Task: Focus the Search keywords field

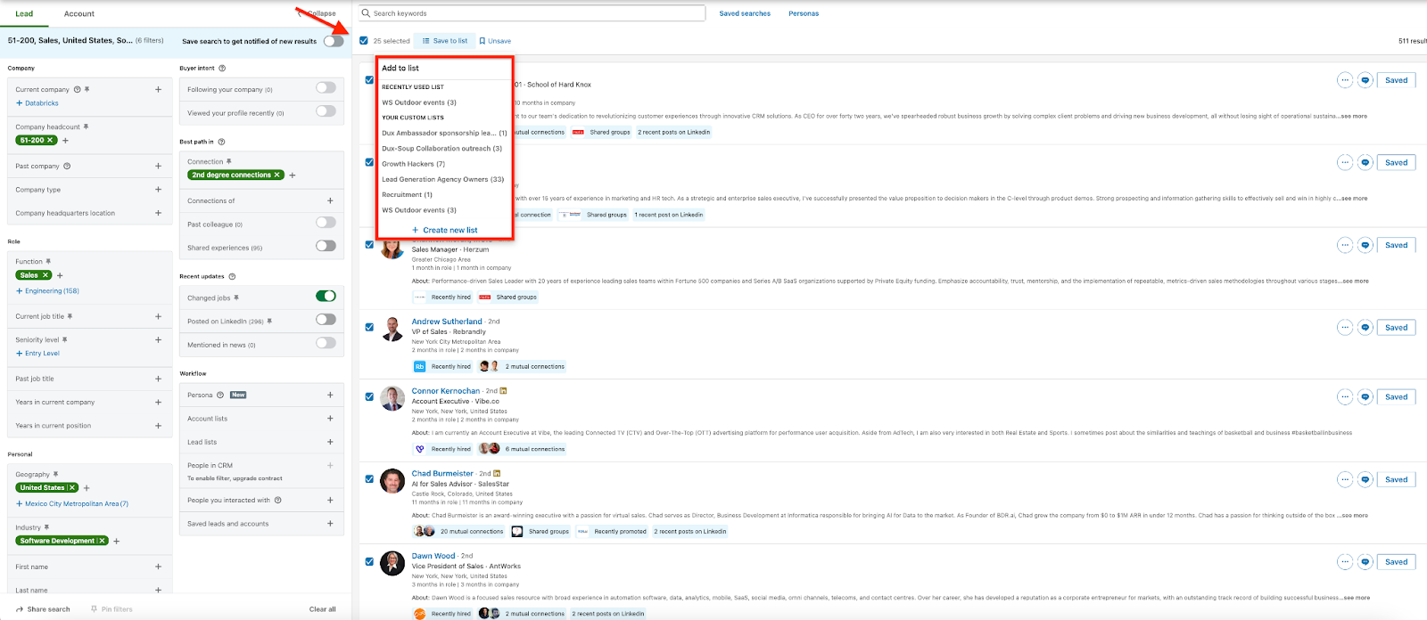Action: (x=532, y=13)
